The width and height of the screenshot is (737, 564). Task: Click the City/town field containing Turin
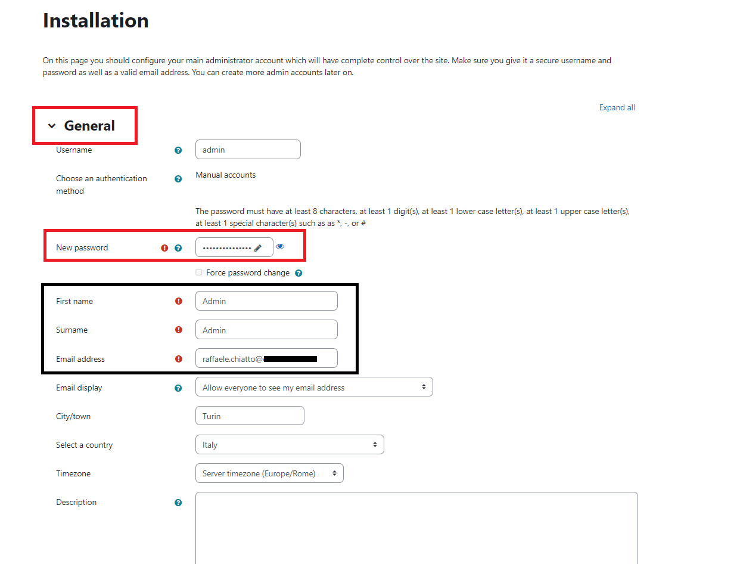250,416
